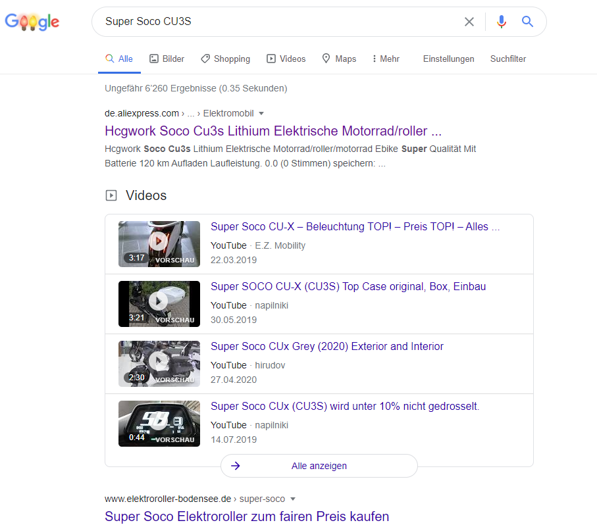Switch to Shopping results tab
This screenshot has width=597, height=525.
225,59
